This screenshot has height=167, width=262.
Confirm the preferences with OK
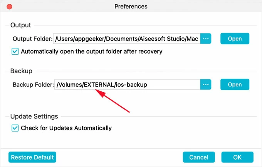237,157
